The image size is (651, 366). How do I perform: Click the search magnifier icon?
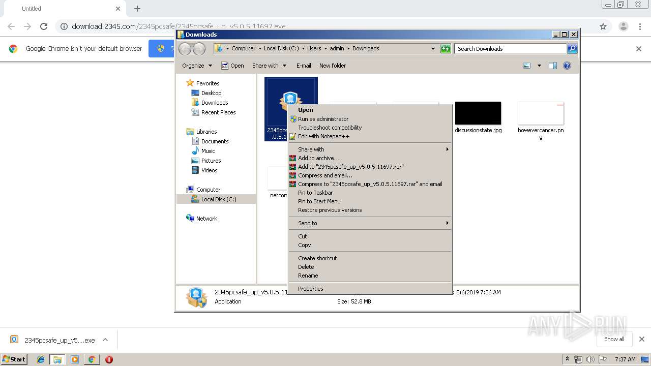click(572, 49)
